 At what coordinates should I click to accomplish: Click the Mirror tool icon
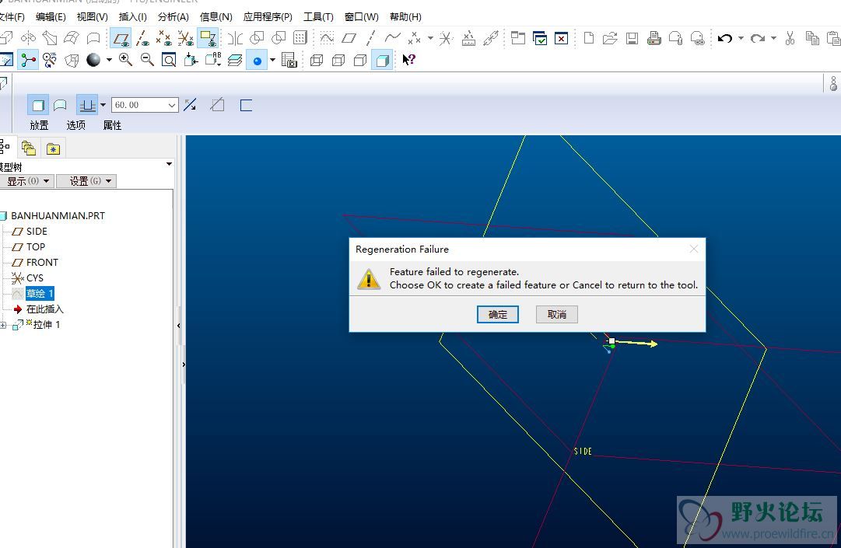coord(236,38)
